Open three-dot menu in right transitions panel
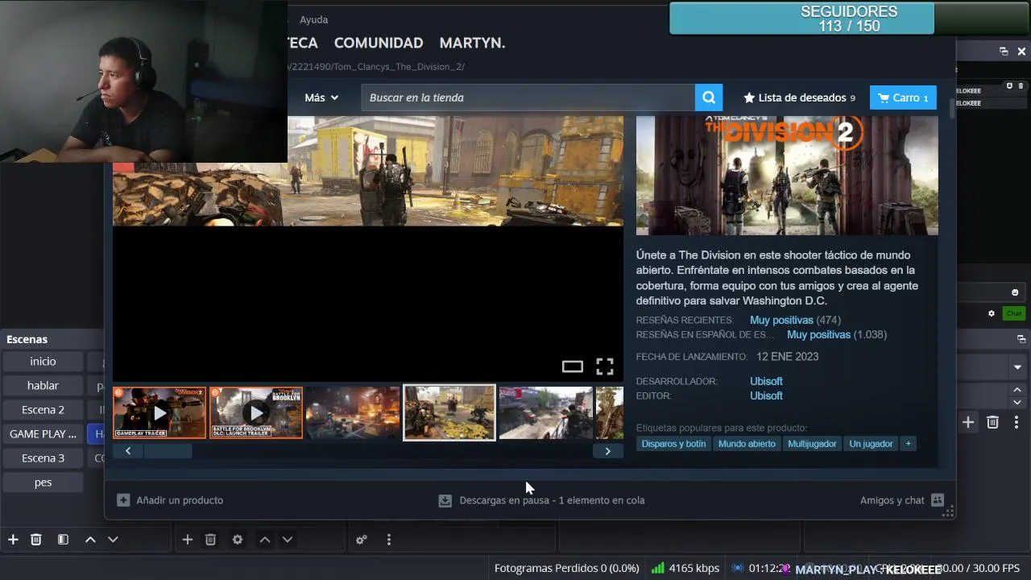 (x=1017, y=422)
